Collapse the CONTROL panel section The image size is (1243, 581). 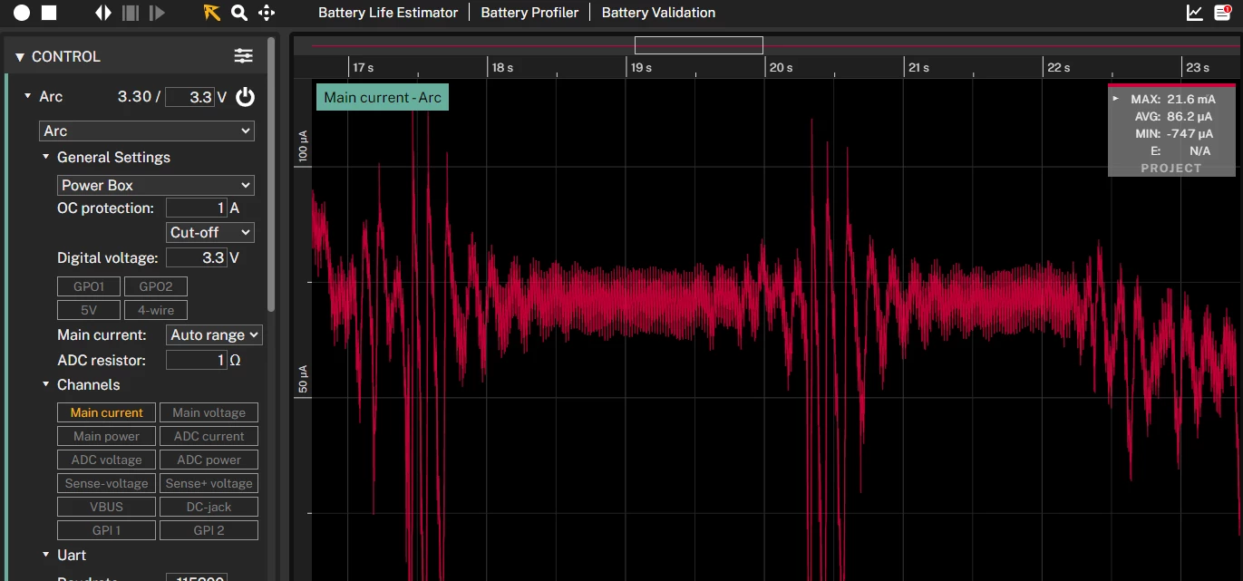(20, 57)
